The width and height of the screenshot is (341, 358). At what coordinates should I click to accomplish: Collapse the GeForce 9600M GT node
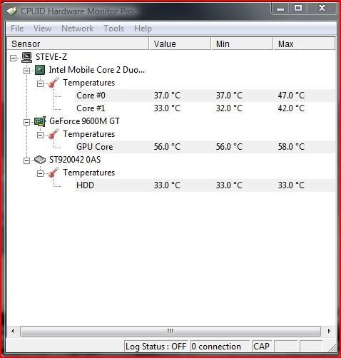(x=26, y=122)
